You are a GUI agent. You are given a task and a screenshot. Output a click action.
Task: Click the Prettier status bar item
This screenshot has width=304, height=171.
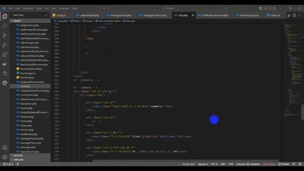[284, 164]
